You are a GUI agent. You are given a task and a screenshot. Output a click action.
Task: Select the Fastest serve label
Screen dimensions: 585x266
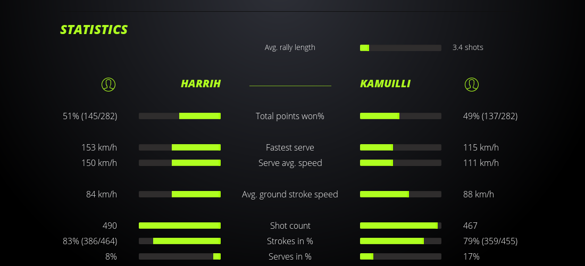click(x=290, y=147)
